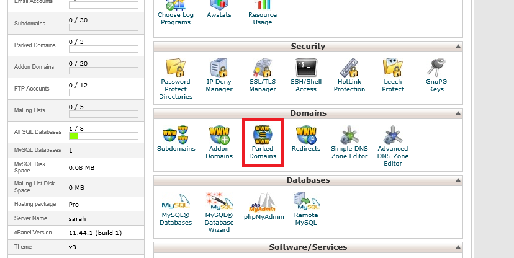Open IP Deny Manager
Image resolution: width=514 pixels, height=258 pixels.
[219, 68]
